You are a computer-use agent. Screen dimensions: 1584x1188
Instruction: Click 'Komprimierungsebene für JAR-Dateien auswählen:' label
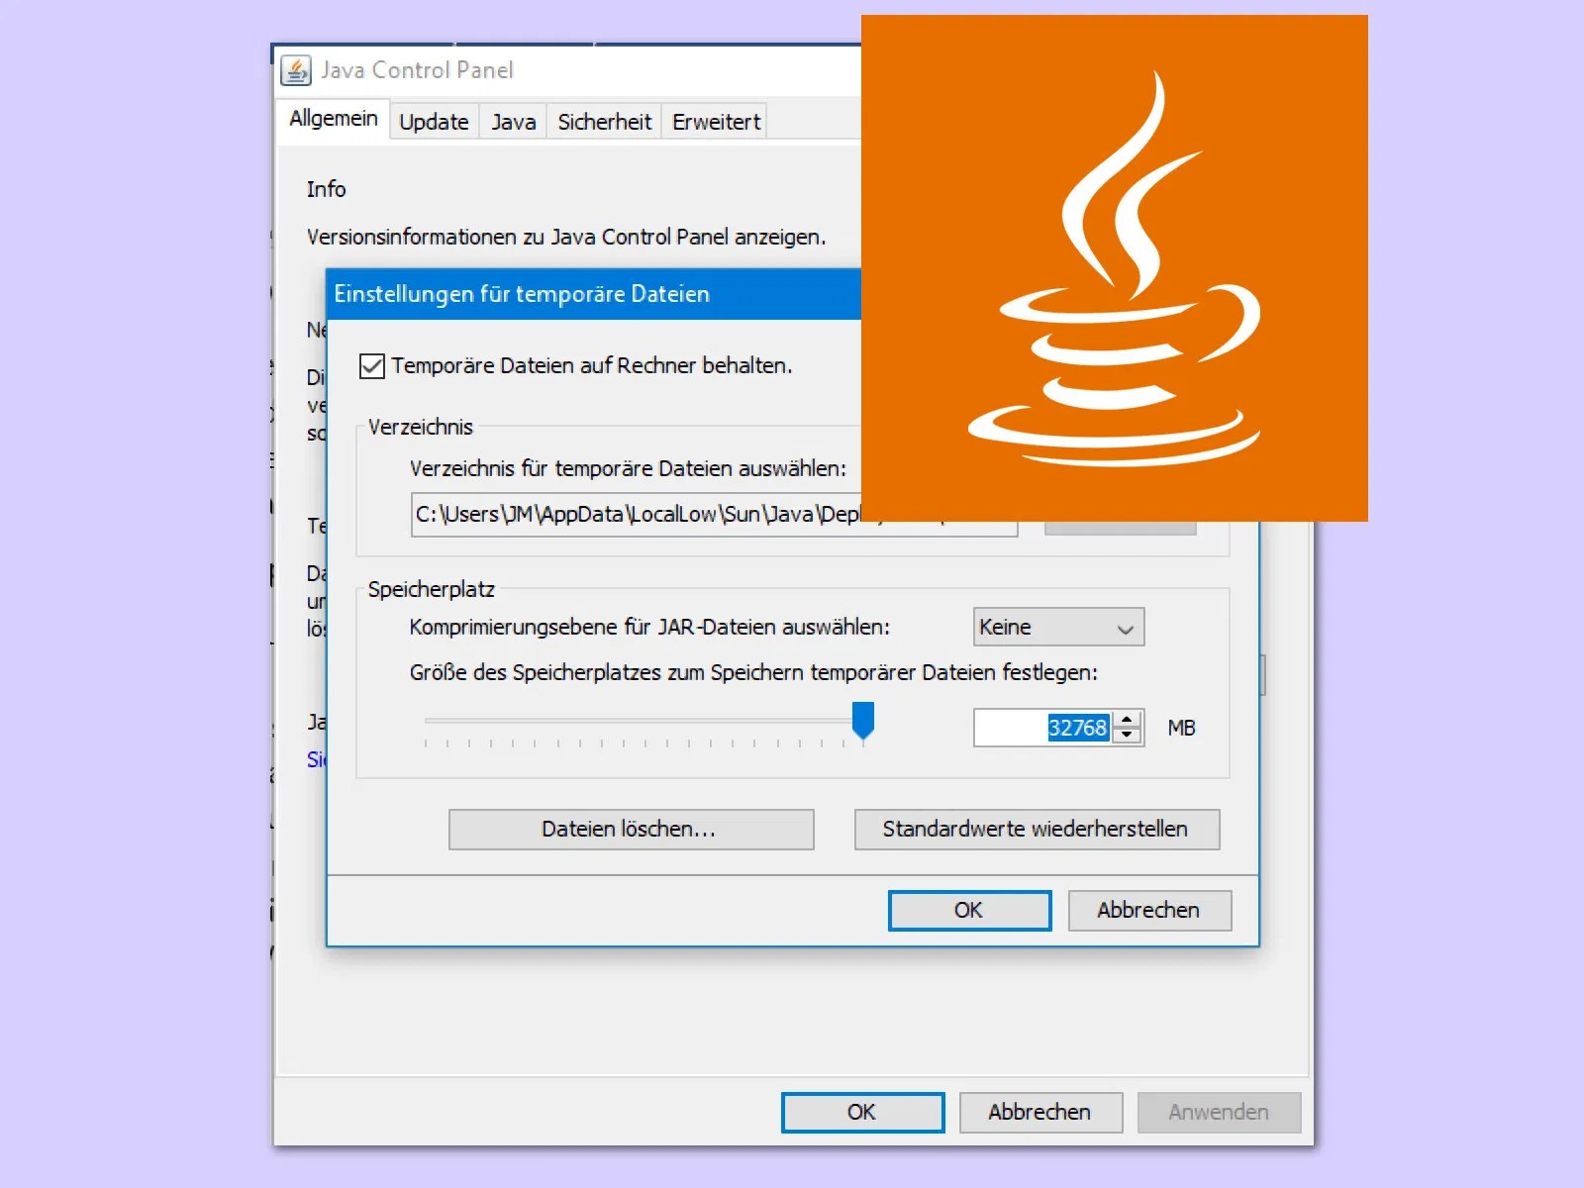(x=649, y=628)
